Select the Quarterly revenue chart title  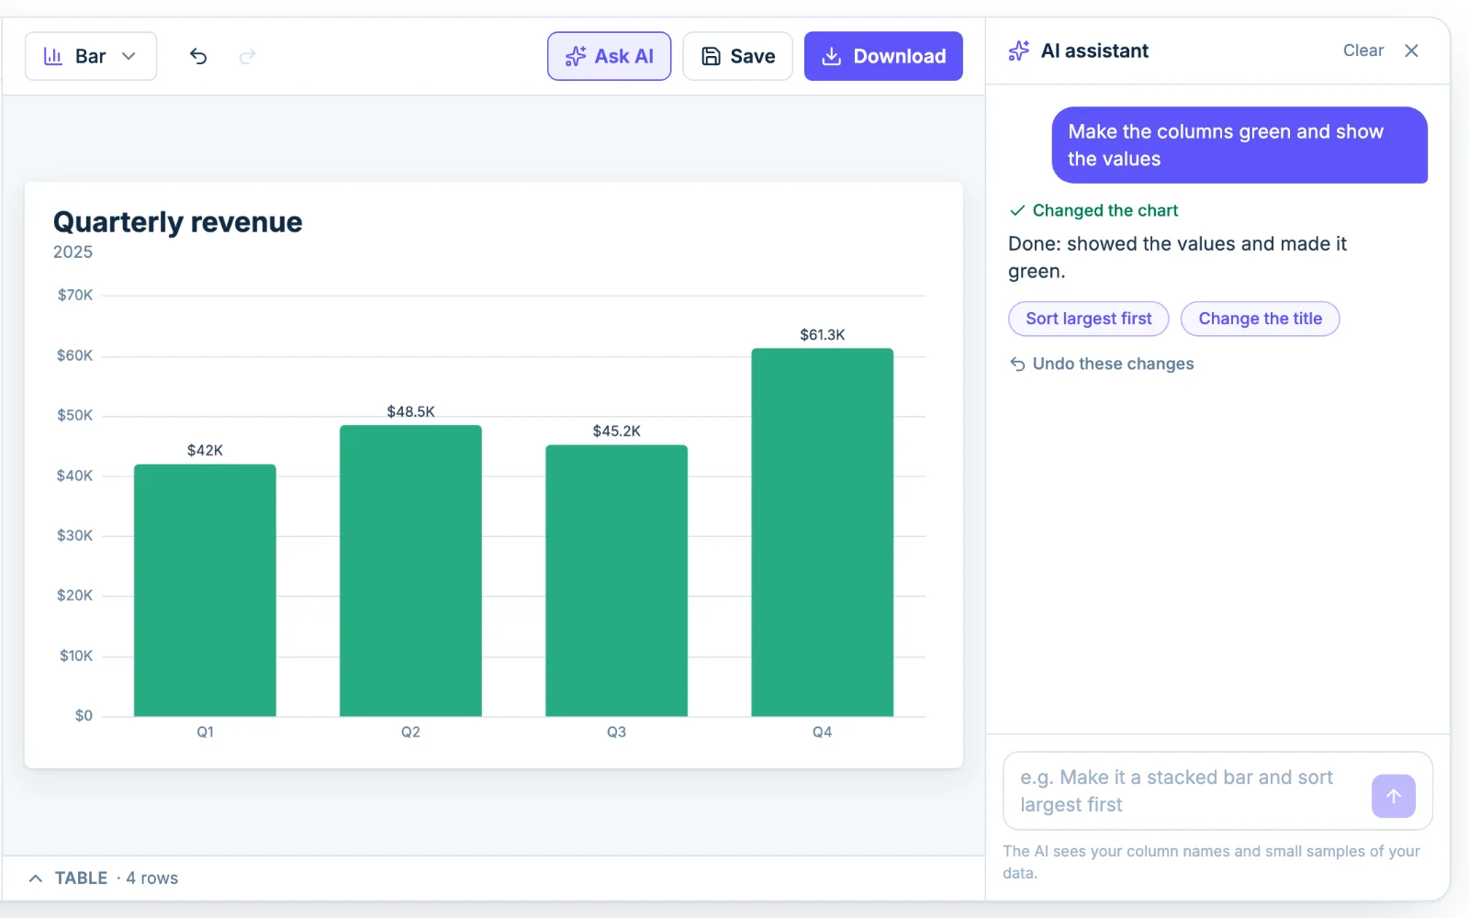[178, 222]
